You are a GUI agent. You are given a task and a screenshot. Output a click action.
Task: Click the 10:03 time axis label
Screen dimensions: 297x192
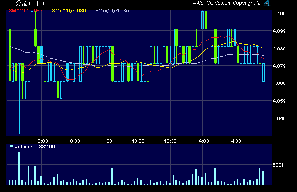point(41,141)
